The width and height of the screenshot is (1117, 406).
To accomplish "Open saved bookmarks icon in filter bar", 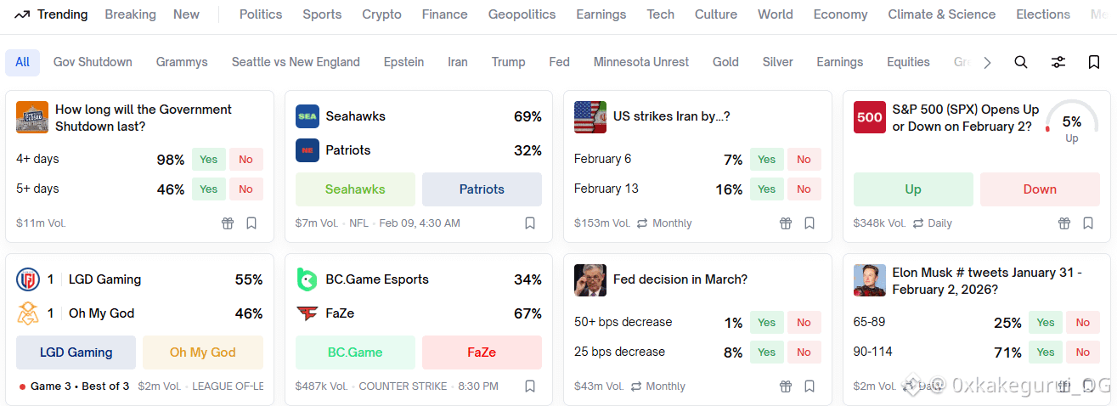I will [x=1094, y=62].
